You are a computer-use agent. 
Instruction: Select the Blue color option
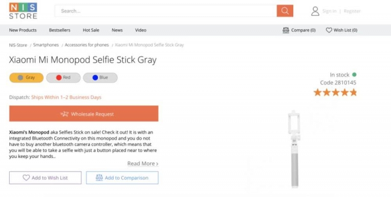(x=100, y=78)
